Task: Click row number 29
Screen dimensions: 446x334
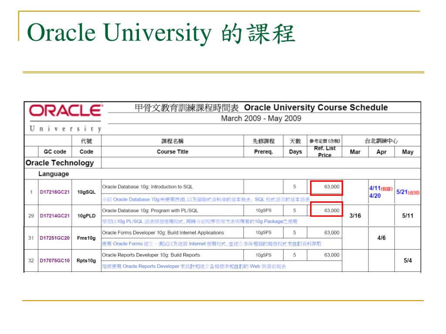Action: coord(31,216)
